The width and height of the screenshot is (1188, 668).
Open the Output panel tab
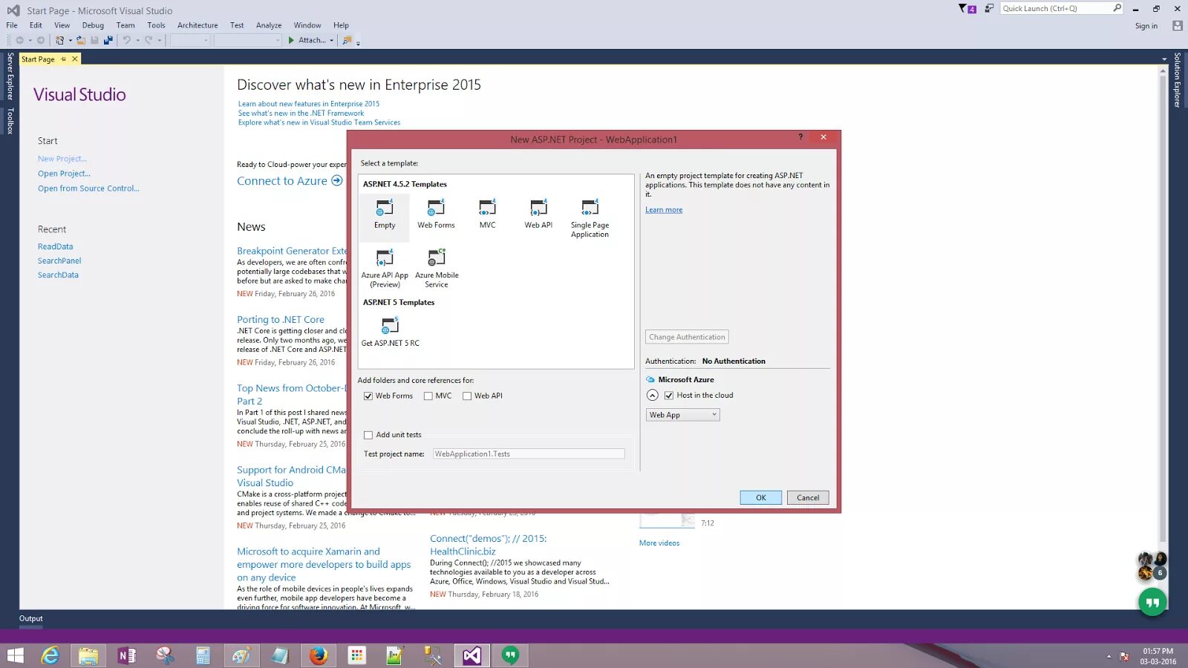pyautogui.click(x=31, y=619)
